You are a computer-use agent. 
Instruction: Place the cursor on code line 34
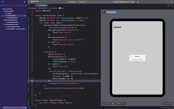click(64, 81)
